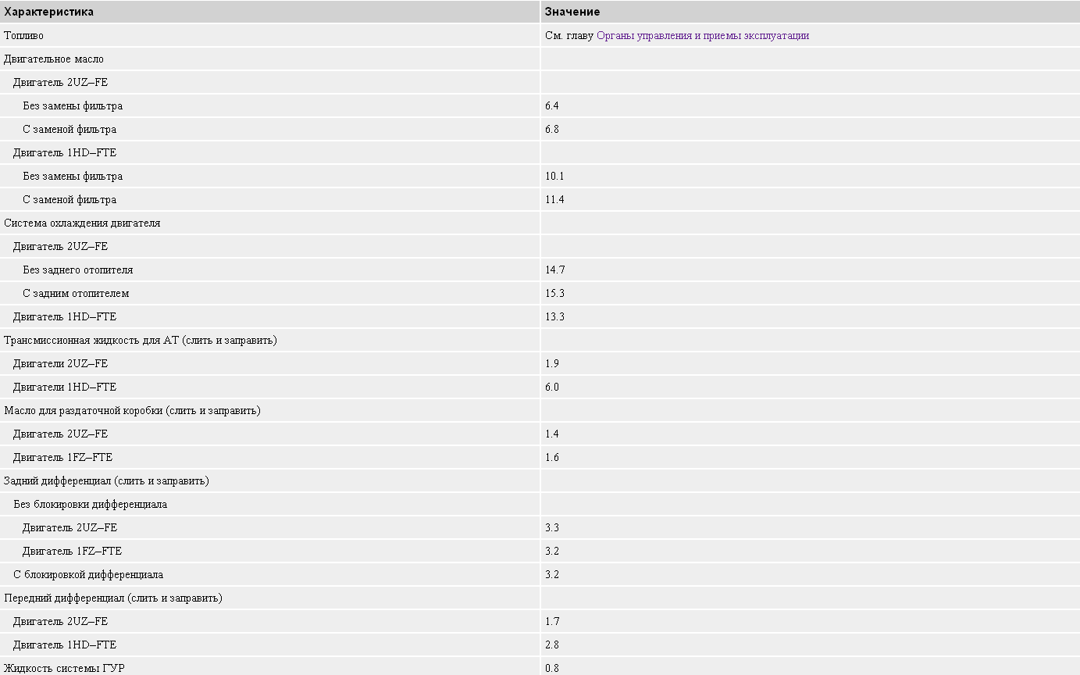This screenshot has height=675, width=1080.
Task: Select 'Двигатель 2UZ–FE' label beside 1.4
Action: click(60, 434)
